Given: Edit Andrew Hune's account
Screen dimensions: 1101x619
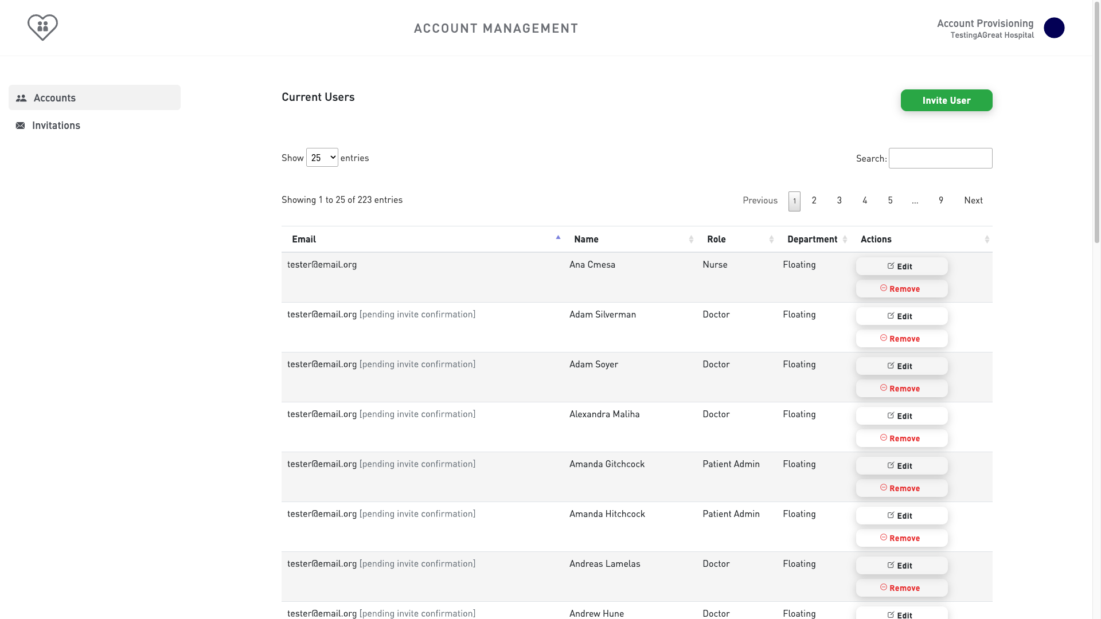Looking at the screenshot, I should tap(901, 613).
